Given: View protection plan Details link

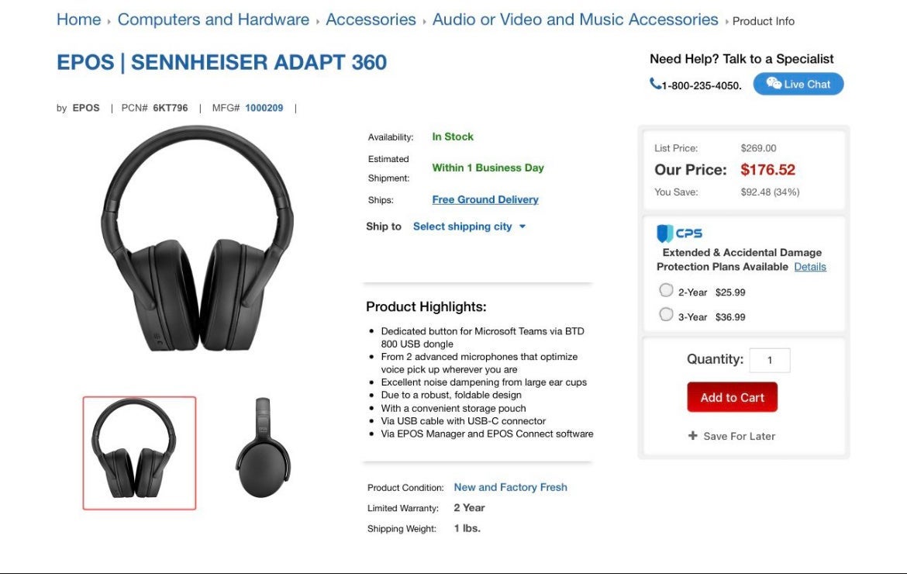Looking at the screenshot, I should pyautogui.click(x=810, y=267).
